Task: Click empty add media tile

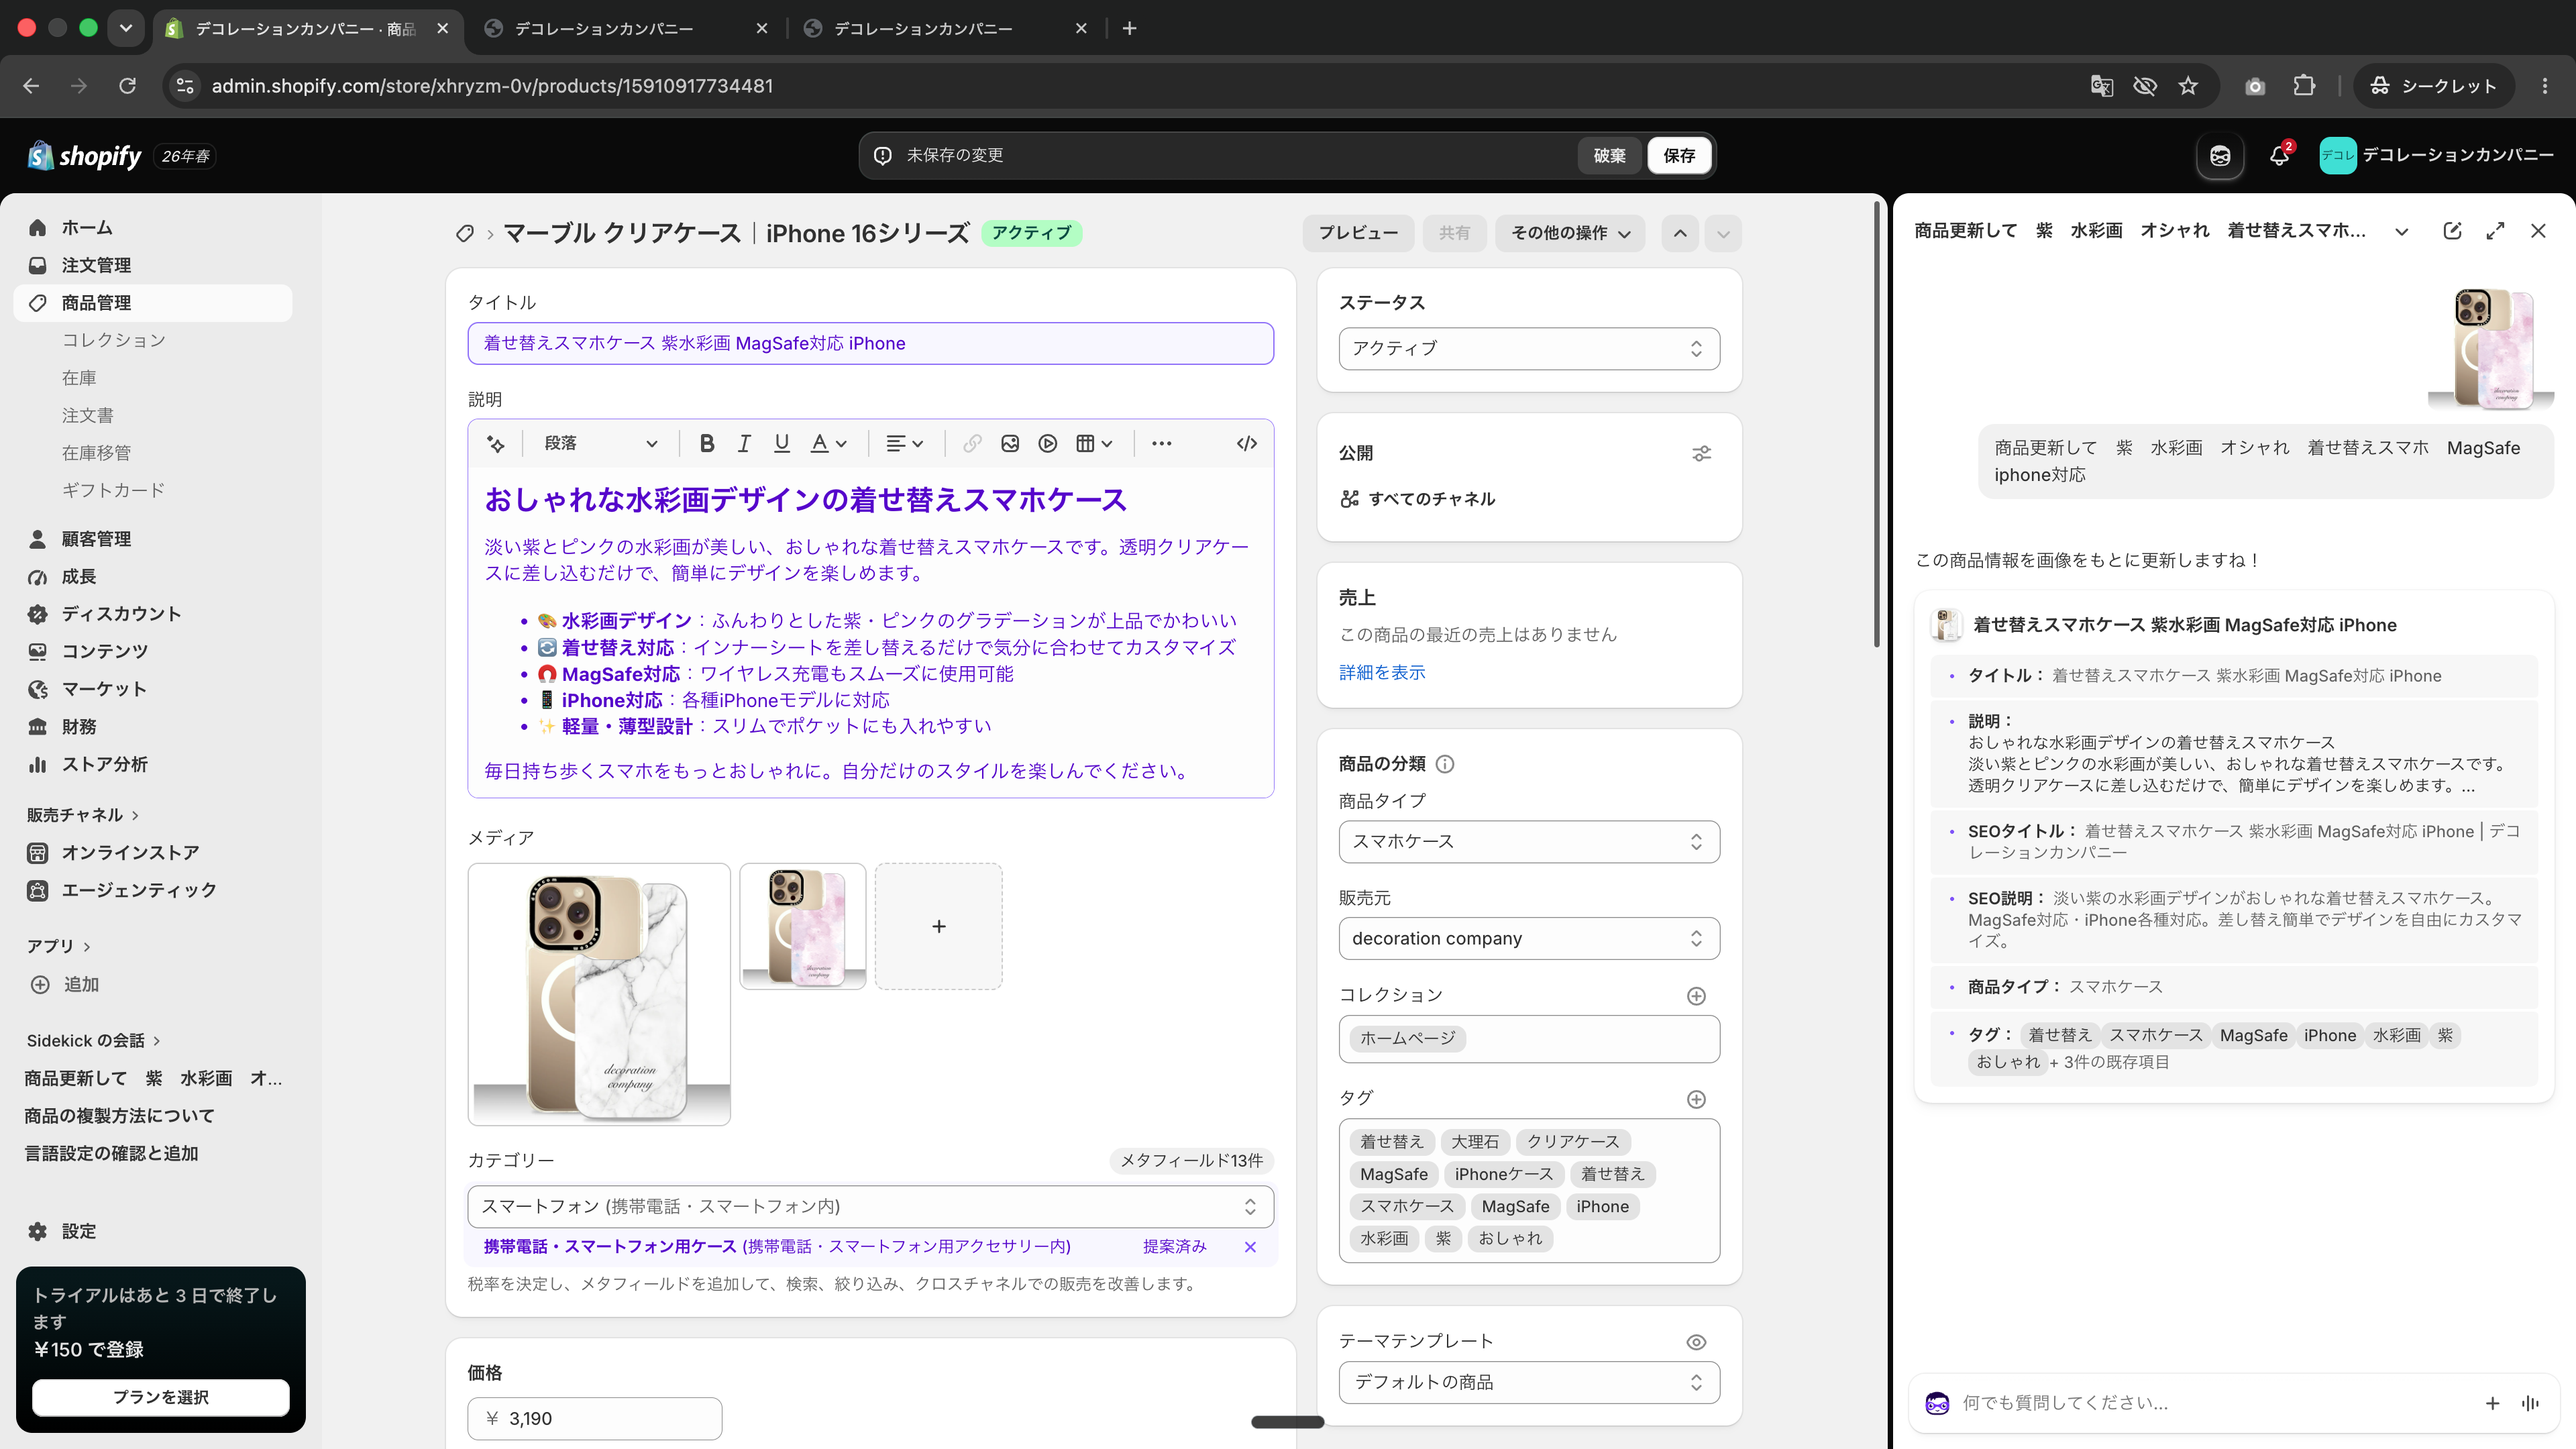Action: point(938,926)
